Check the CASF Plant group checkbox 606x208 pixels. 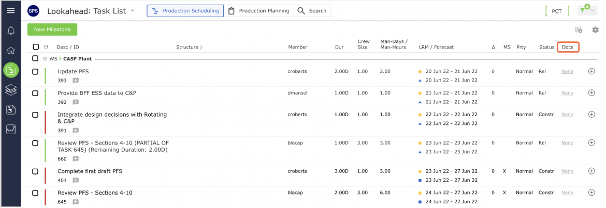coord(36,58)
